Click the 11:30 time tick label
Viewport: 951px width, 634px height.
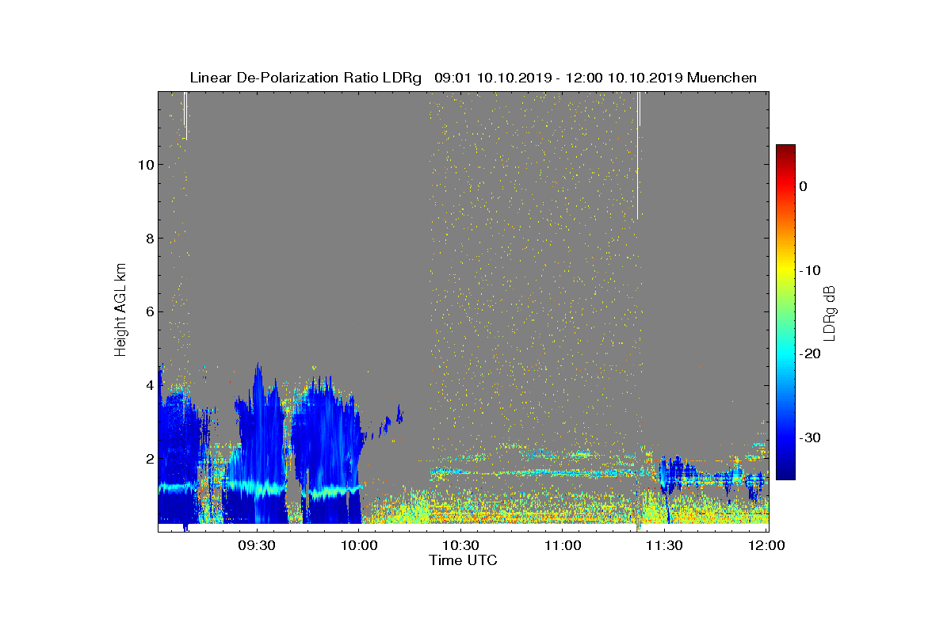coord(664,546)
